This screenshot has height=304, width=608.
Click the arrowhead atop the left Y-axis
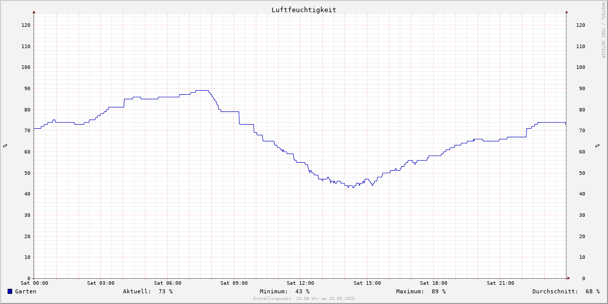(34, 12)
